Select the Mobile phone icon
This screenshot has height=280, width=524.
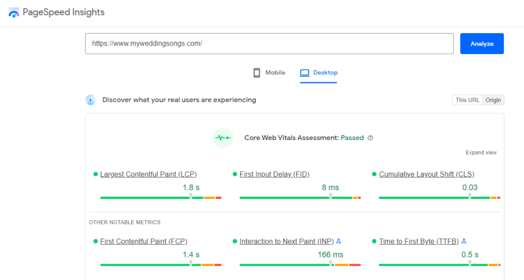pyautogui.click(x=257, y=73)
